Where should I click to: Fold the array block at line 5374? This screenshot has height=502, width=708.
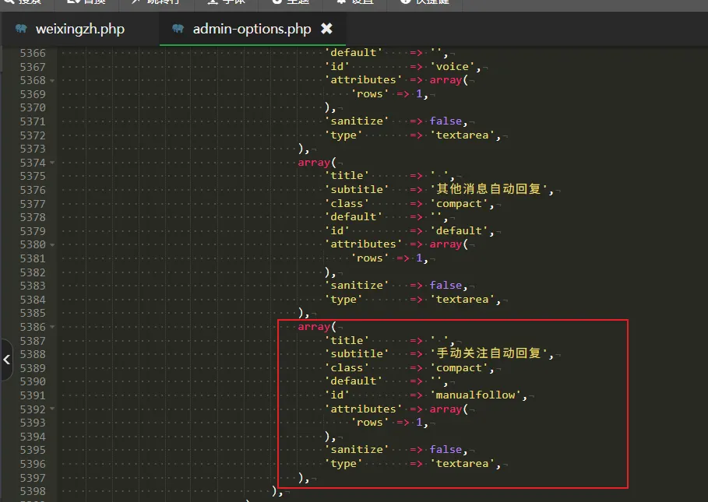[x=52, y=163]
